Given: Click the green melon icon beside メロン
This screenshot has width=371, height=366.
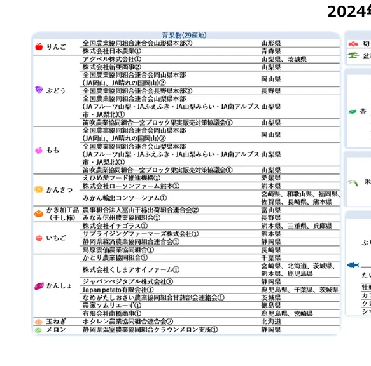Looking at the screenshot, I should 38,330.
